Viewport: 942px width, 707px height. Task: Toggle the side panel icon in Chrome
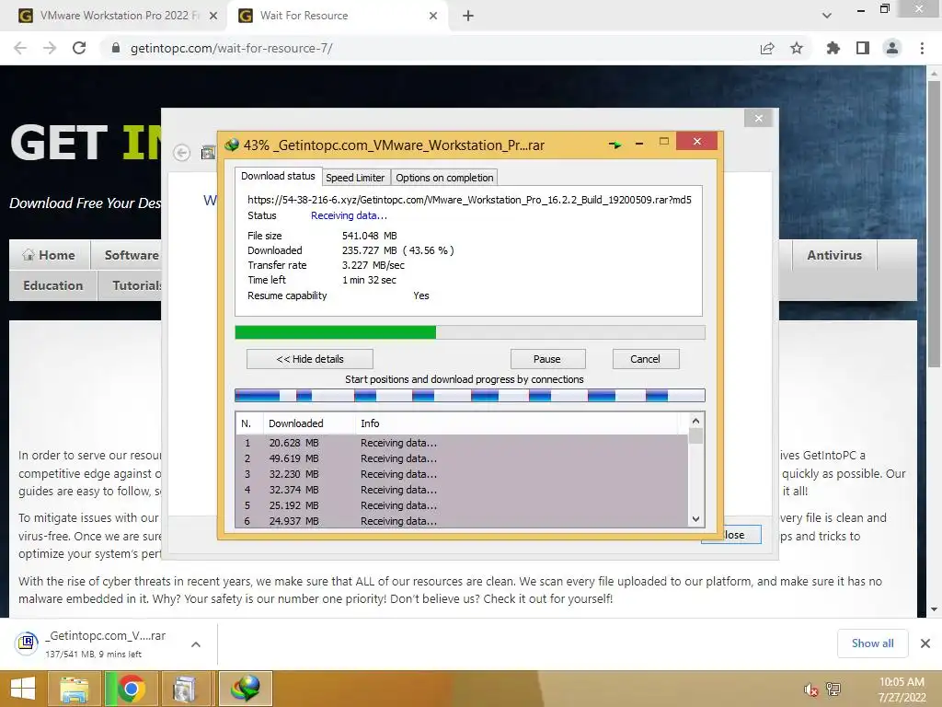pyautogui.click(x=863, y=48)
